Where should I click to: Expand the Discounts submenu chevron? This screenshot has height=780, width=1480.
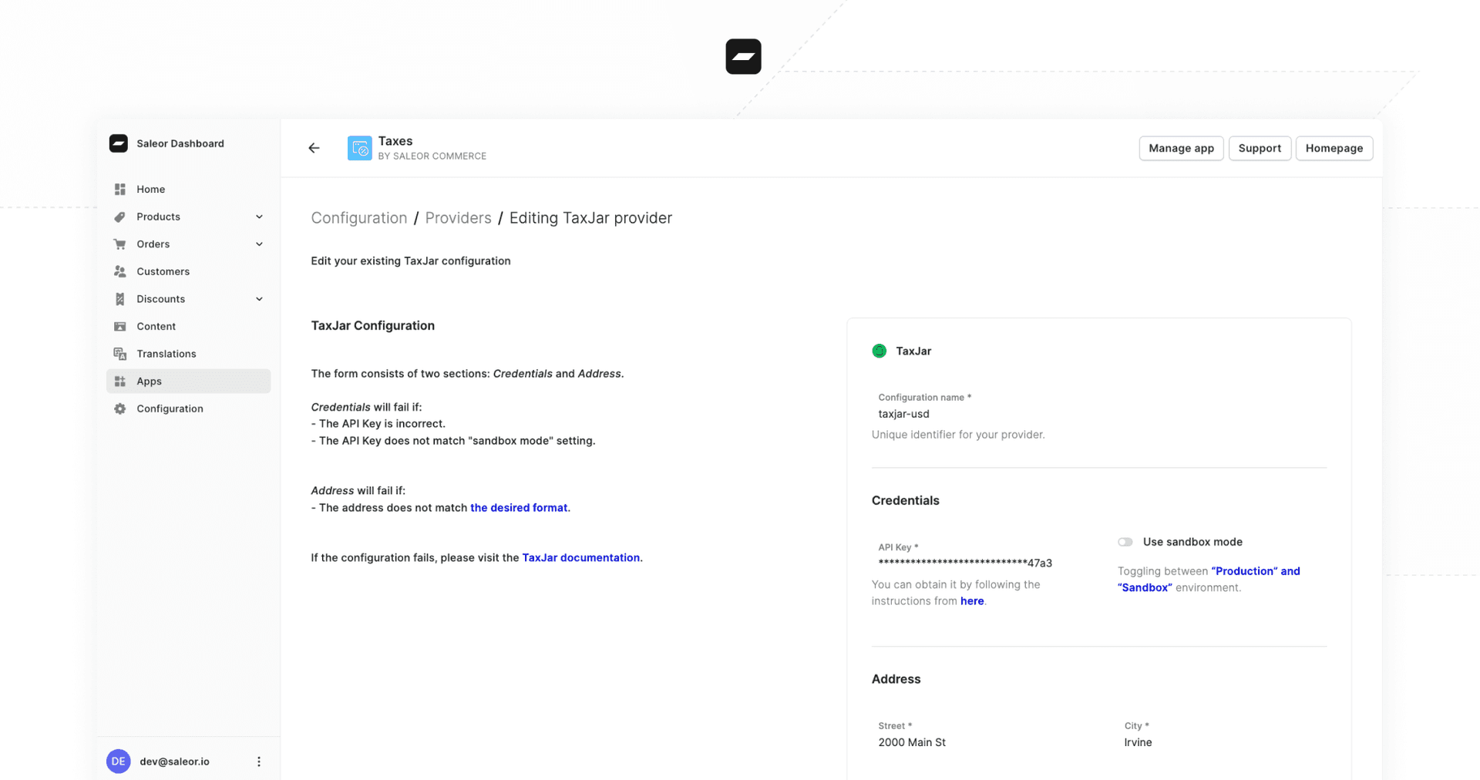coord(259,299)
